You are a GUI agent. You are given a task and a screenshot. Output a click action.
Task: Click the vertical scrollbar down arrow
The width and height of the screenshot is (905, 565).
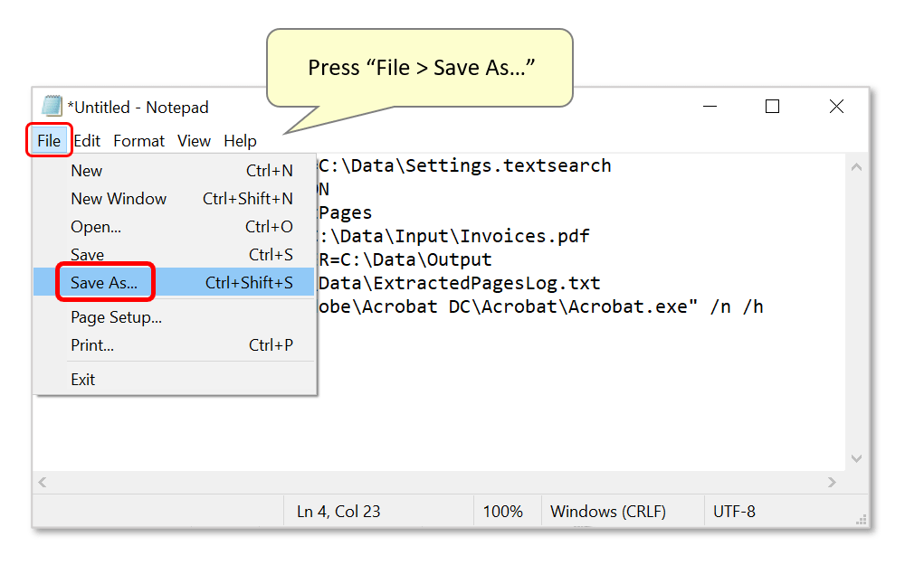[856, 458]
